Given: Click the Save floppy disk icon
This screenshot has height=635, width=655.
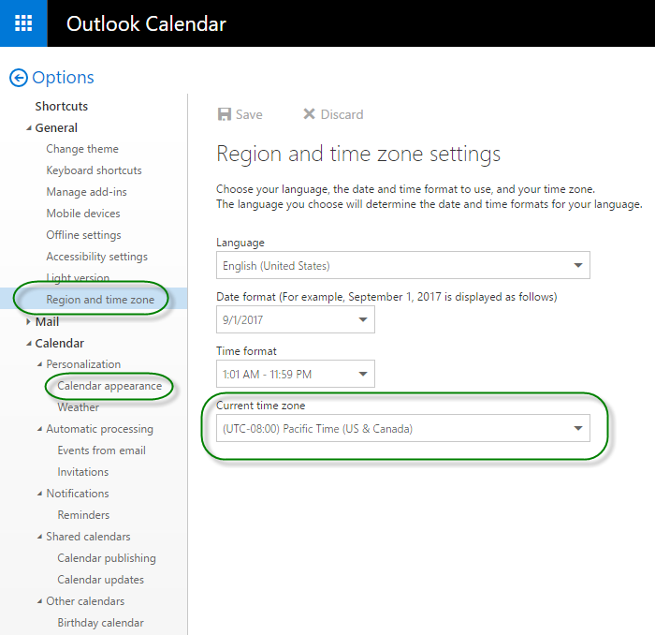Looking at the screenshot, I should (225, 114).
